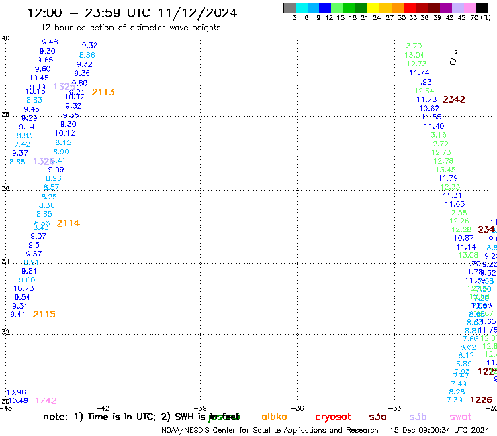The width and height of the screenshot is (497, 436).
Task: Click the wave height value '11.93'
Action: pyautogui.click(x=422, y=82)
